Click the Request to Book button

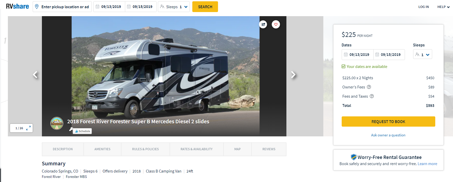(x=388, y=122)
